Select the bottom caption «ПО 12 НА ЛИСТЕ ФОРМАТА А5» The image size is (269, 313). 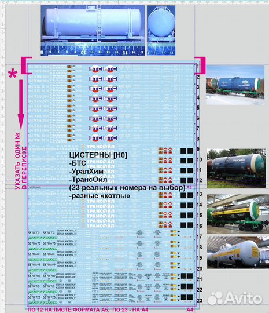coord(68,310)
